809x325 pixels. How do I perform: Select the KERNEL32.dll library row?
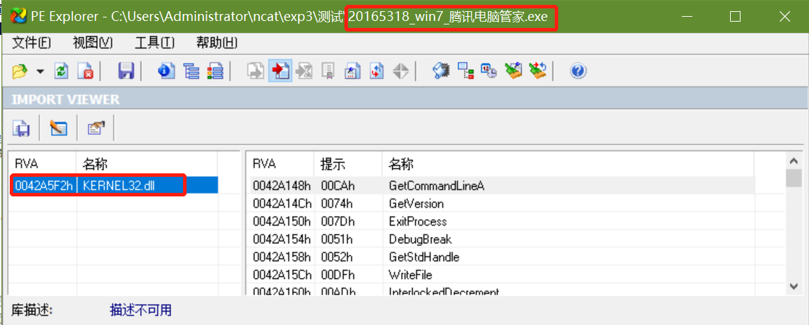[113, 185]
